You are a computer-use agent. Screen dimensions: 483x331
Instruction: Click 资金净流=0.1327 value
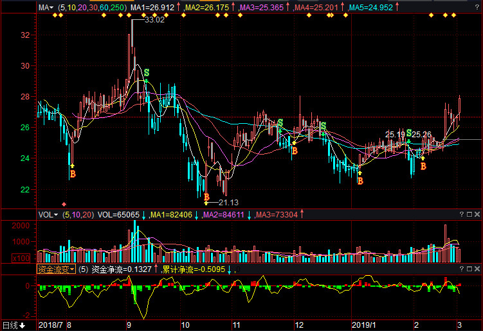(x=122, y=269)
